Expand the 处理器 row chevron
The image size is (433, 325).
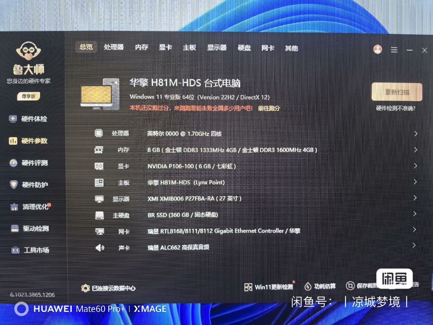(x=416, y=134)
